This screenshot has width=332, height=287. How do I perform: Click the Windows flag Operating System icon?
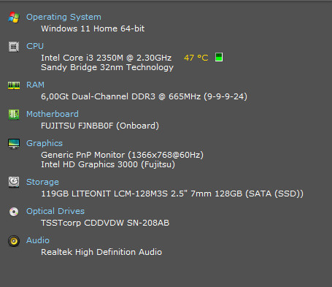tap(14, 18)
